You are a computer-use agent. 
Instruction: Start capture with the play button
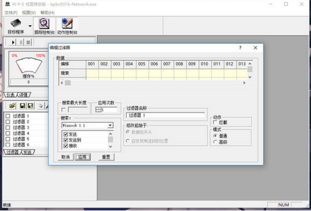point(13,42)
